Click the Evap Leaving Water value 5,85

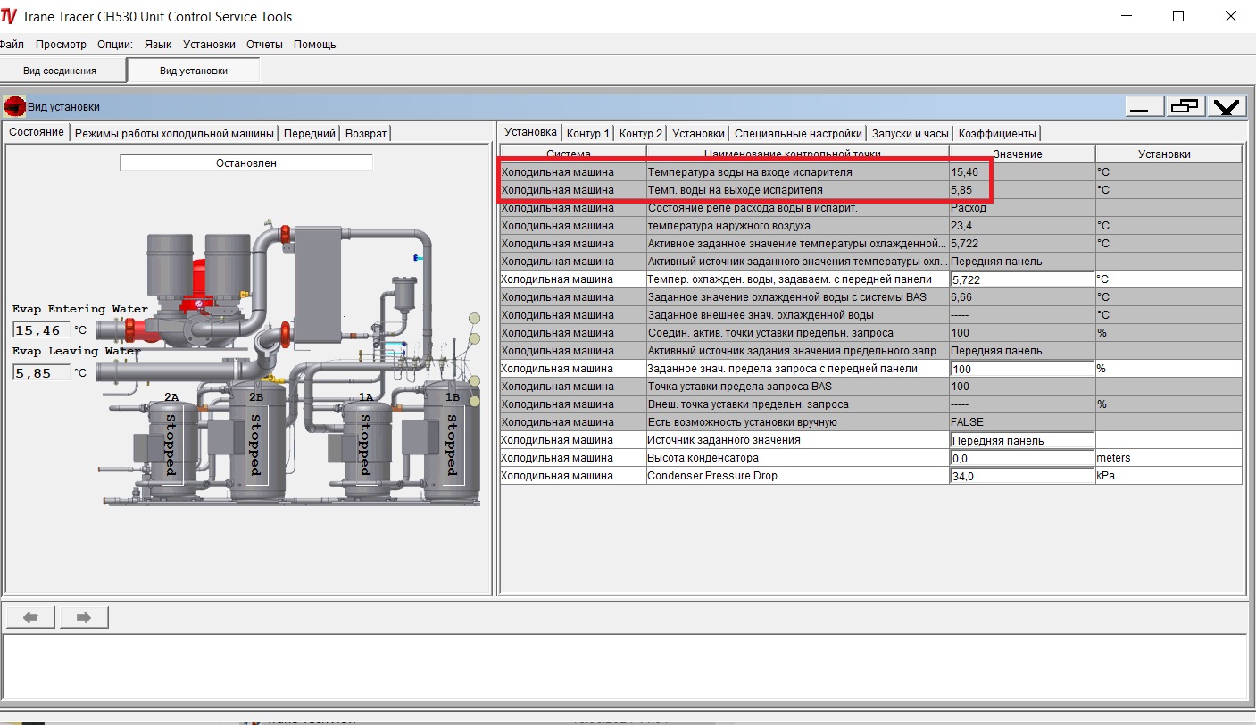pyautogui.click(x=41, y=373)
